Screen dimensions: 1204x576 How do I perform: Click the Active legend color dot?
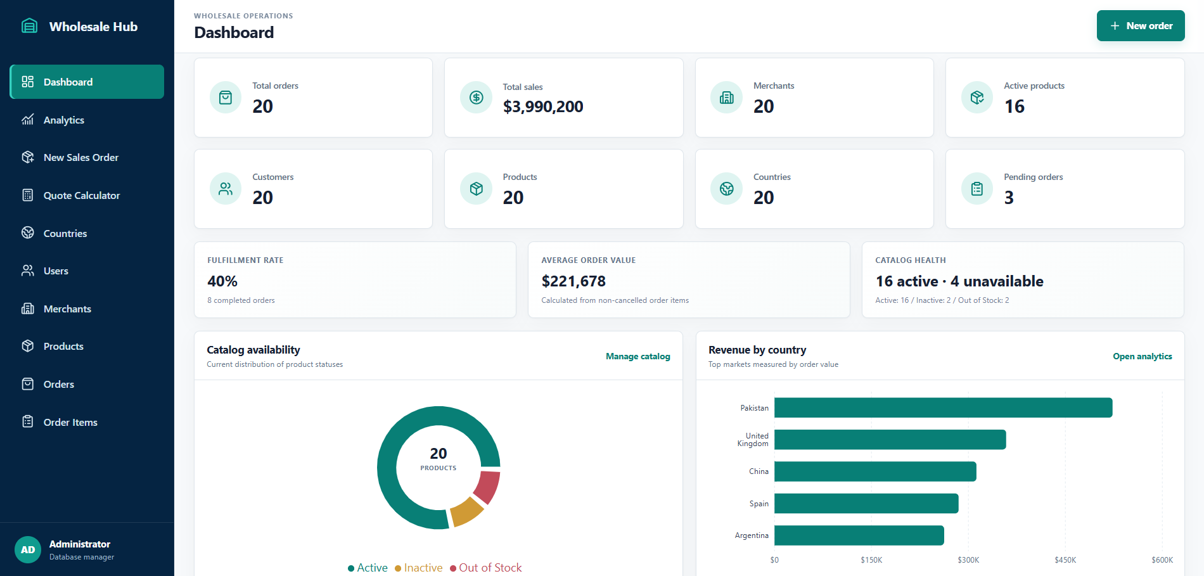point(351,568)
